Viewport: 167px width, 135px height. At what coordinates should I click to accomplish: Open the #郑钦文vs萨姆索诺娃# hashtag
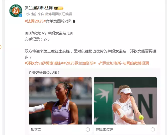point(44,63)
